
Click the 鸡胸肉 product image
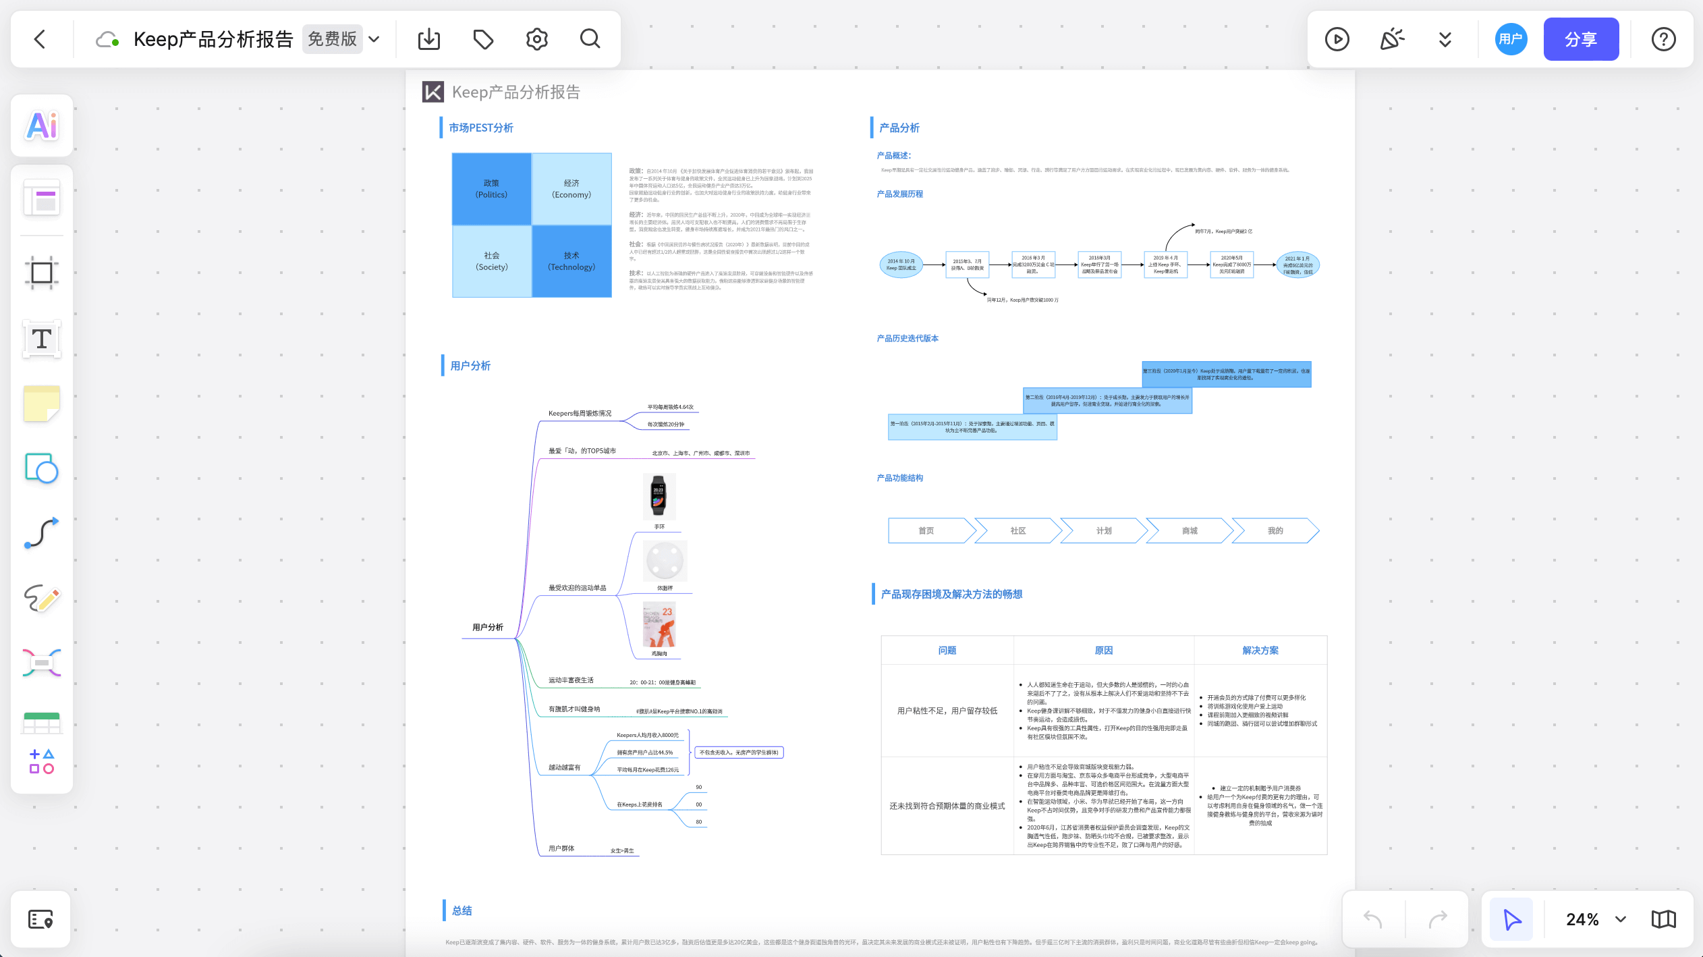[659, 624]
